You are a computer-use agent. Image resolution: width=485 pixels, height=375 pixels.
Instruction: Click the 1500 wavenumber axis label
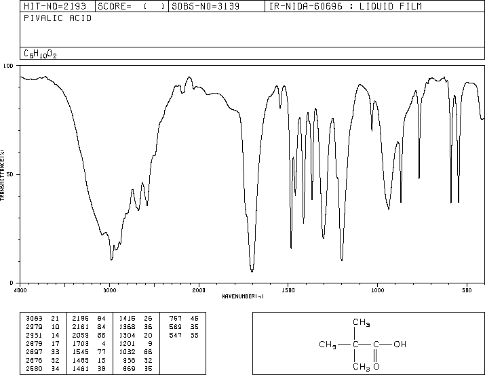(288, 290)
